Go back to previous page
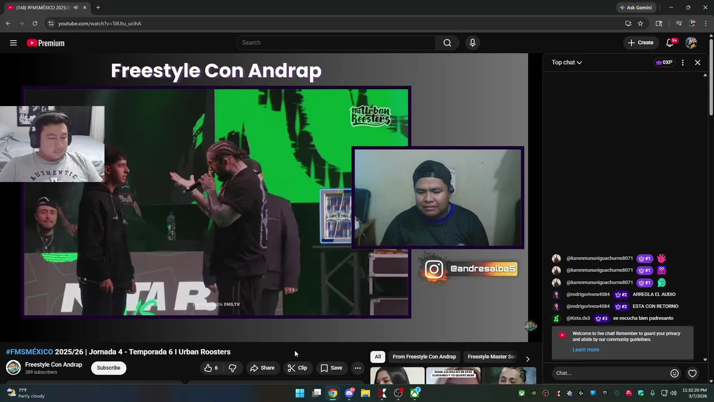The height and width of the screenshot is (402, 714). point(8,23)
